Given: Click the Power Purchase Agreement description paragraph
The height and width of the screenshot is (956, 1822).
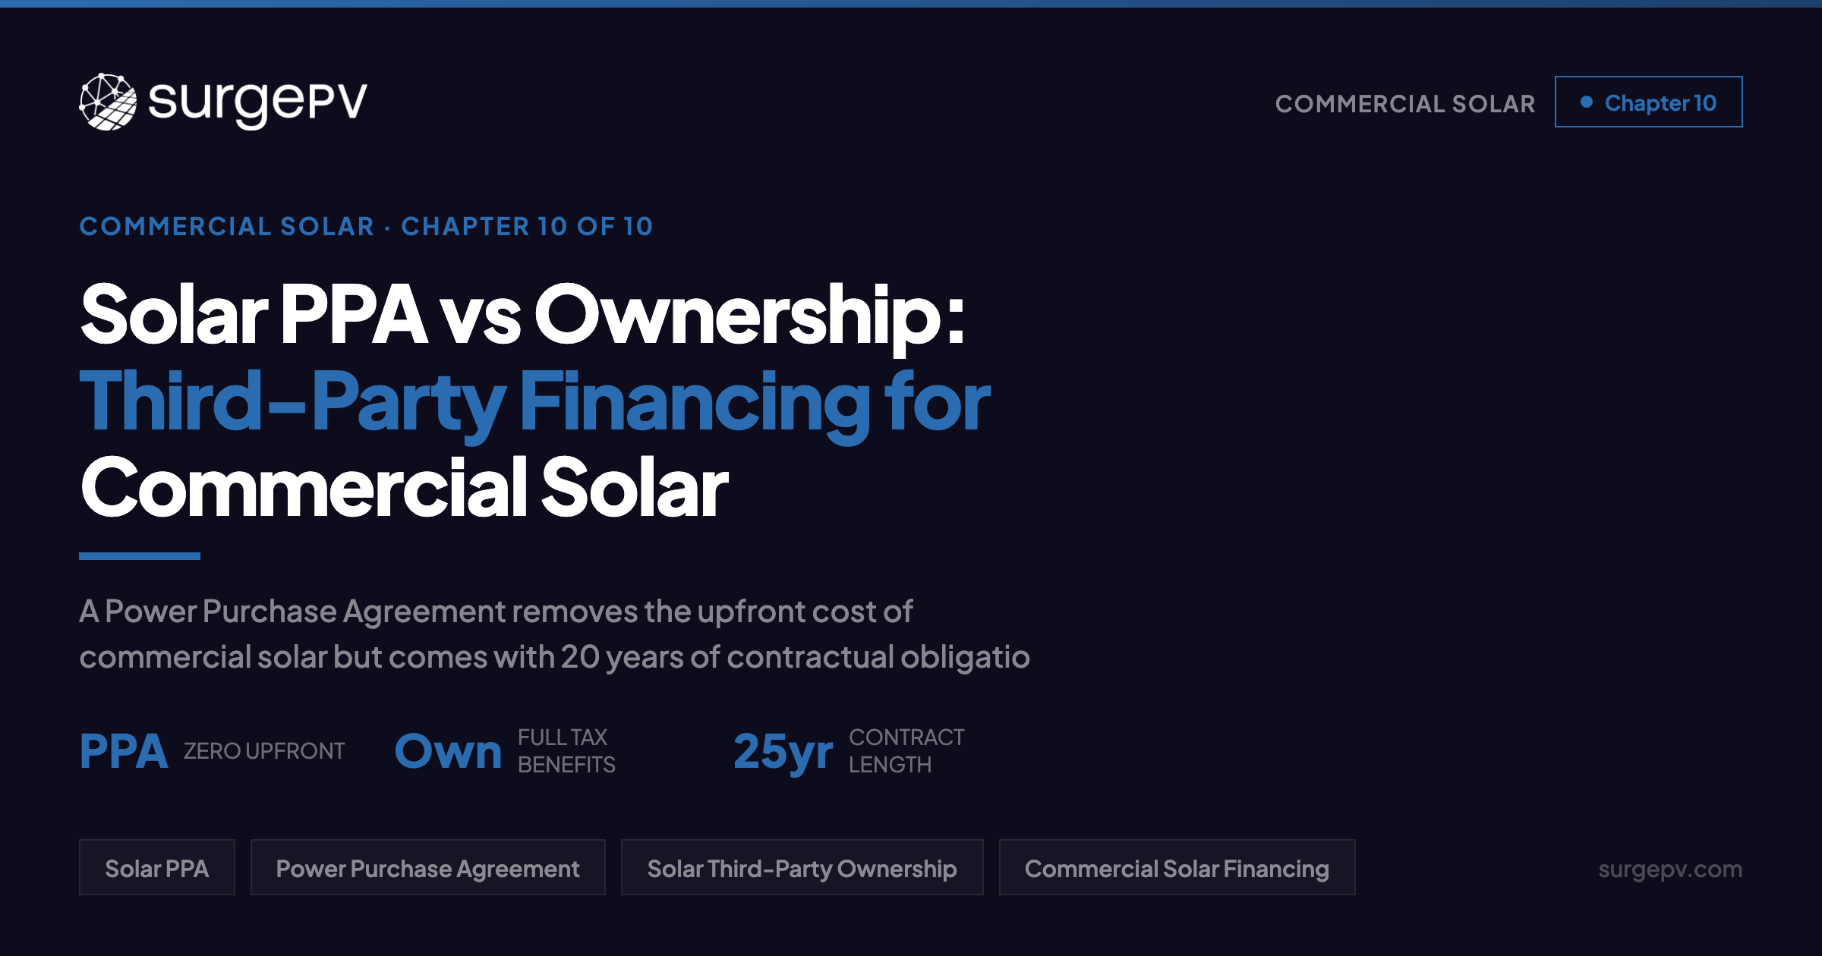Looking at the screenshot, I should click(554, 636).
